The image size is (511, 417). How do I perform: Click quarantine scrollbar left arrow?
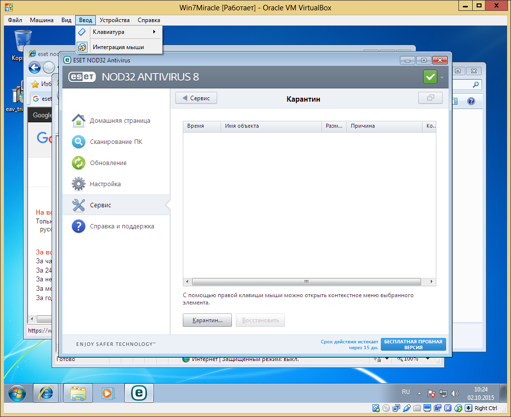coord(187,281)
